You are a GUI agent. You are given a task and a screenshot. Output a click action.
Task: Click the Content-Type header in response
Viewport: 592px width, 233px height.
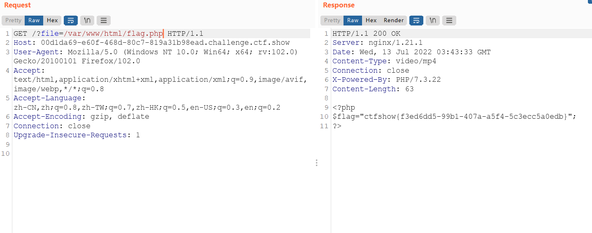(384, 61)
